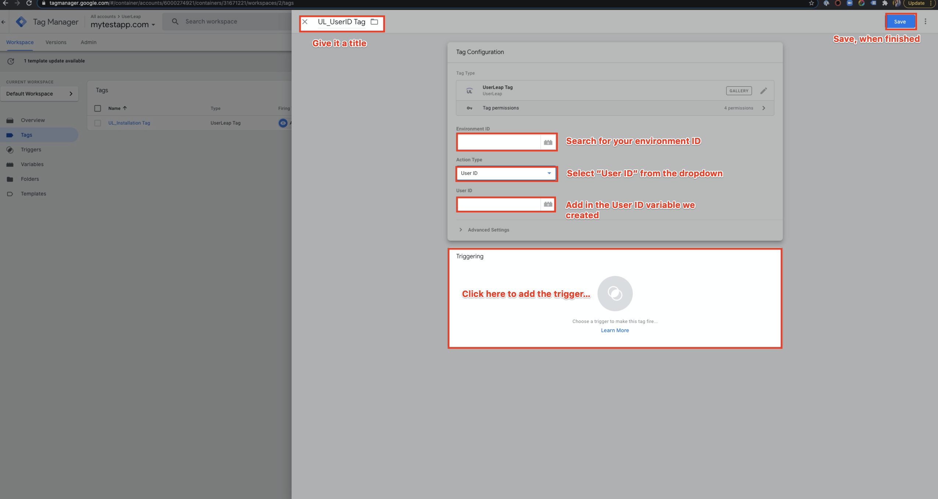The image size is (938, 499).
Task: Click the trigger circle icon in Triggering
Action: [615, 293]
